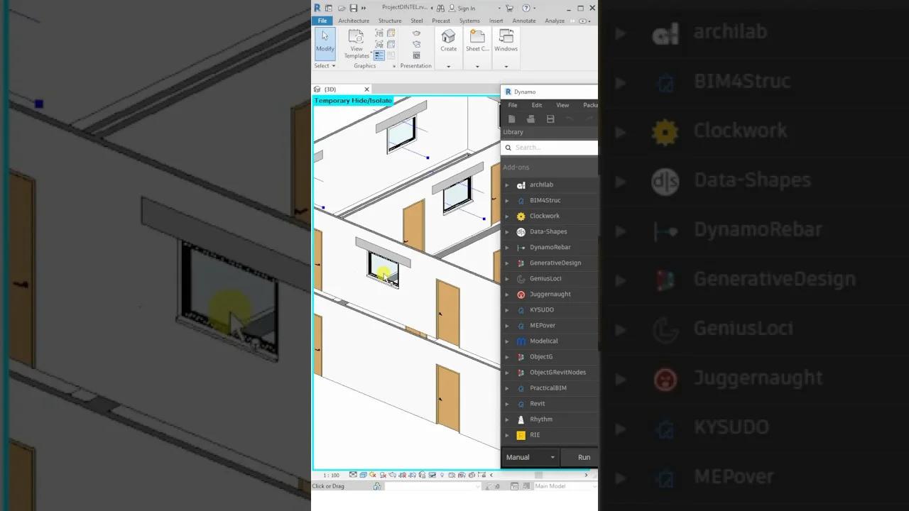
Task: Click the Temporary Hide/Isolate label in the viewport
Action: (353, 101)
